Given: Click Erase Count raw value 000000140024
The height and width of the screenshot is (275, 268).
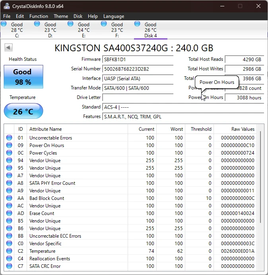Looking at the screenshot, I should [237, 213].
